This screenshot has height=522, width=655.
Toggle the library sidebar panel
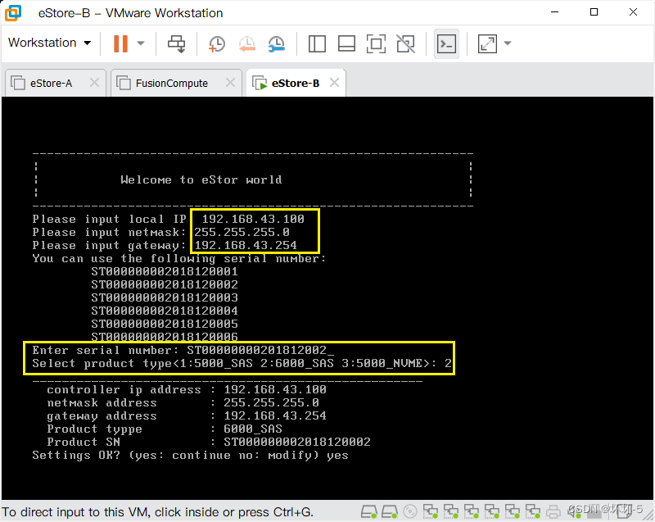(x=317, y=43)
